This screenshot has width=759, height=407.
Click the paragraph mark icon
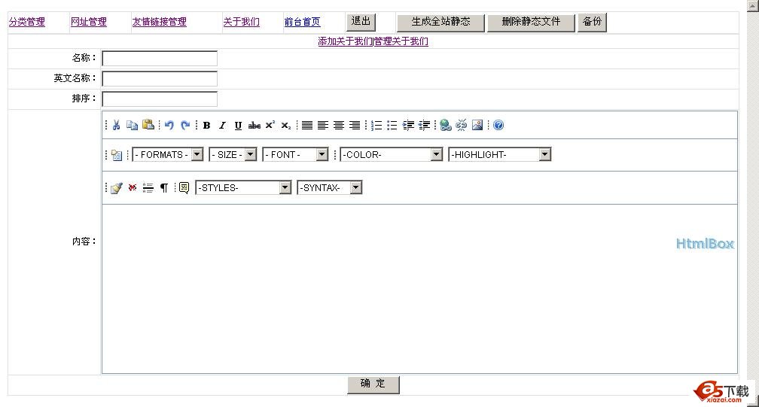163,188
